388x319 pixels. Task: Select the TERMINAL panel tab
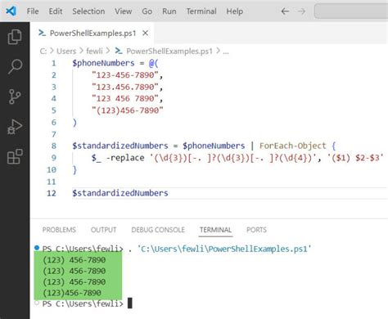pos(215,230)
